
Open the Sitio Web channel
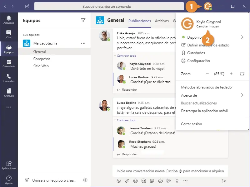[x=41, y=66]
